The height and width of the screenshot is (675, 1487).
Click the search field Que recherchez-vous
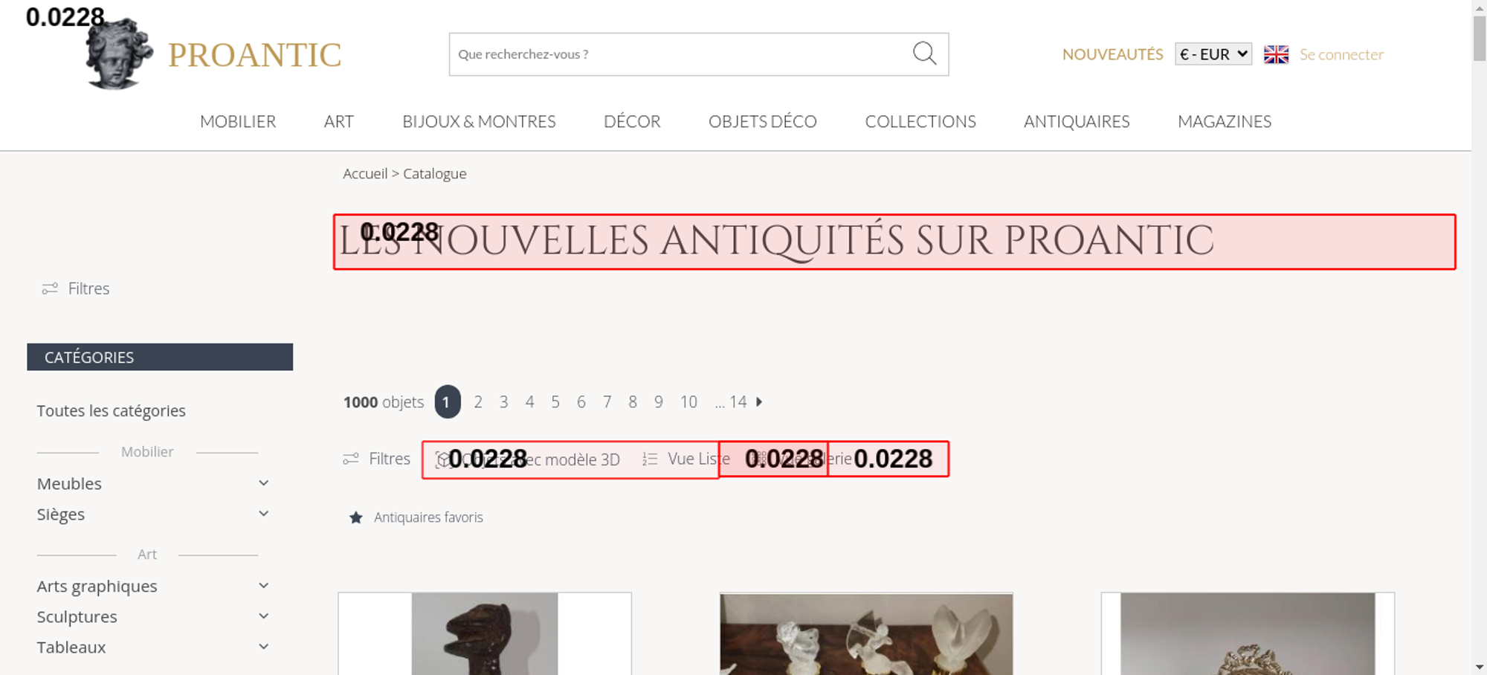[680, 54]
